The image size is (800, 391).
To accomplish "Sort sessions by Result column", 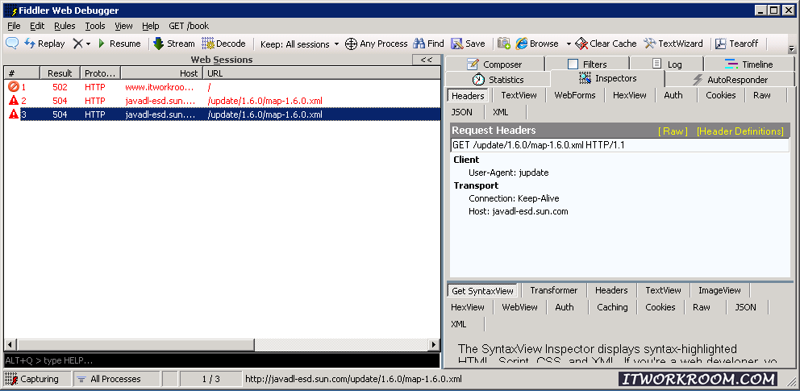I will [60, 73].
